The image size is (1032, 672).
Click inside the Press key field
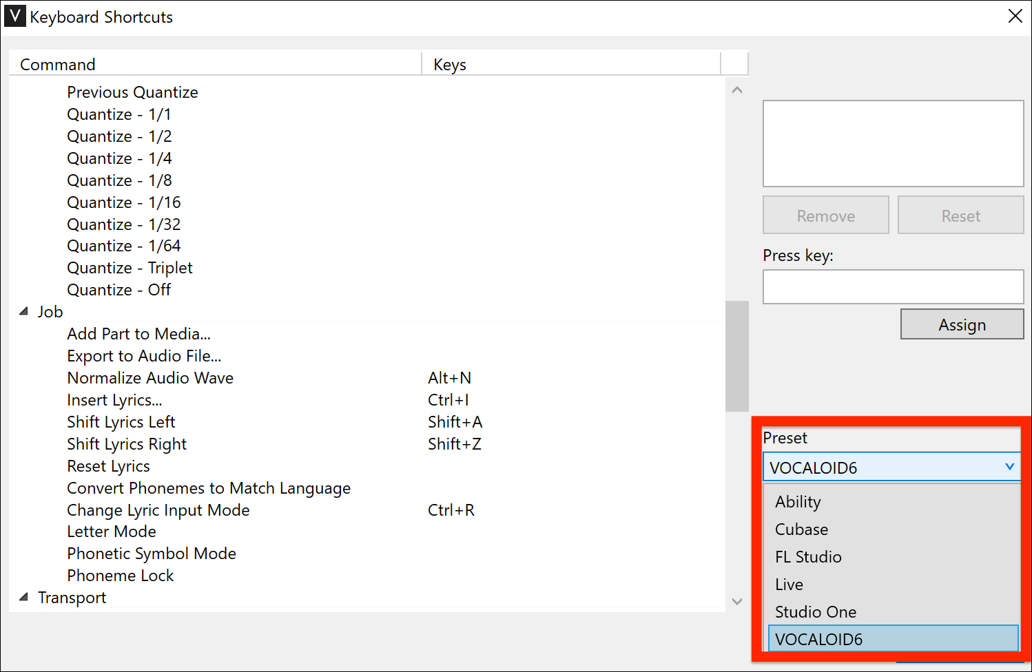pyautogui.click(x=893, y=287)
